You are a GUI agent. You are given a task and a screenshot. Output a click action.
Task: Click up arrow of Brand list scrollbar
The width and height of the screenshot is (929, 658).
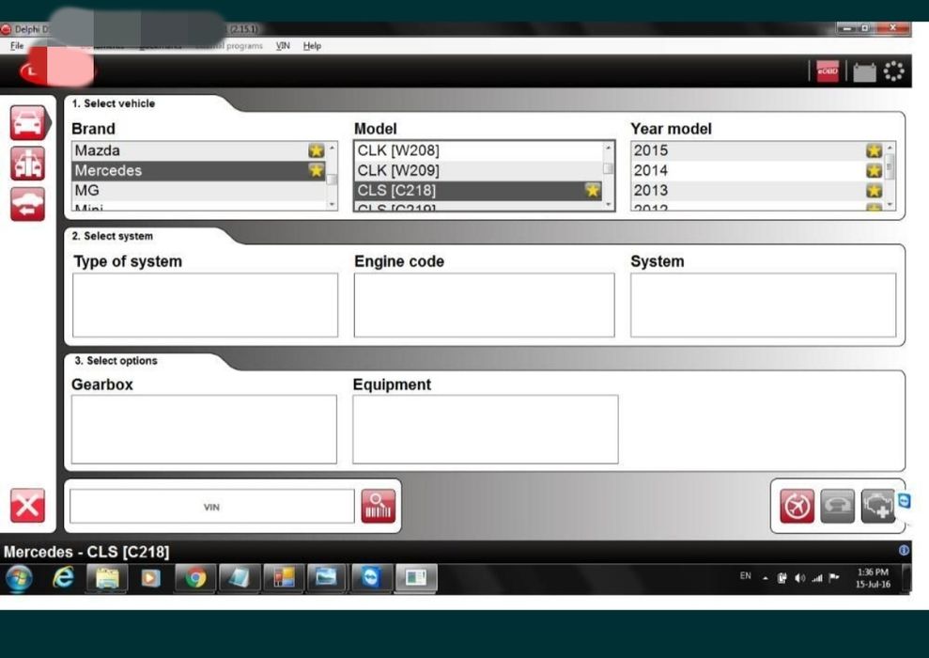point(332,147)
